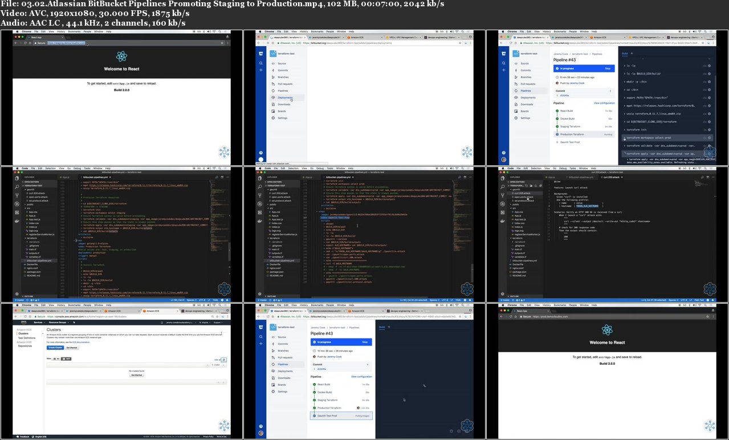Open Task Definitions in Amazon ECS sidebar

click(x=26, y=338)
